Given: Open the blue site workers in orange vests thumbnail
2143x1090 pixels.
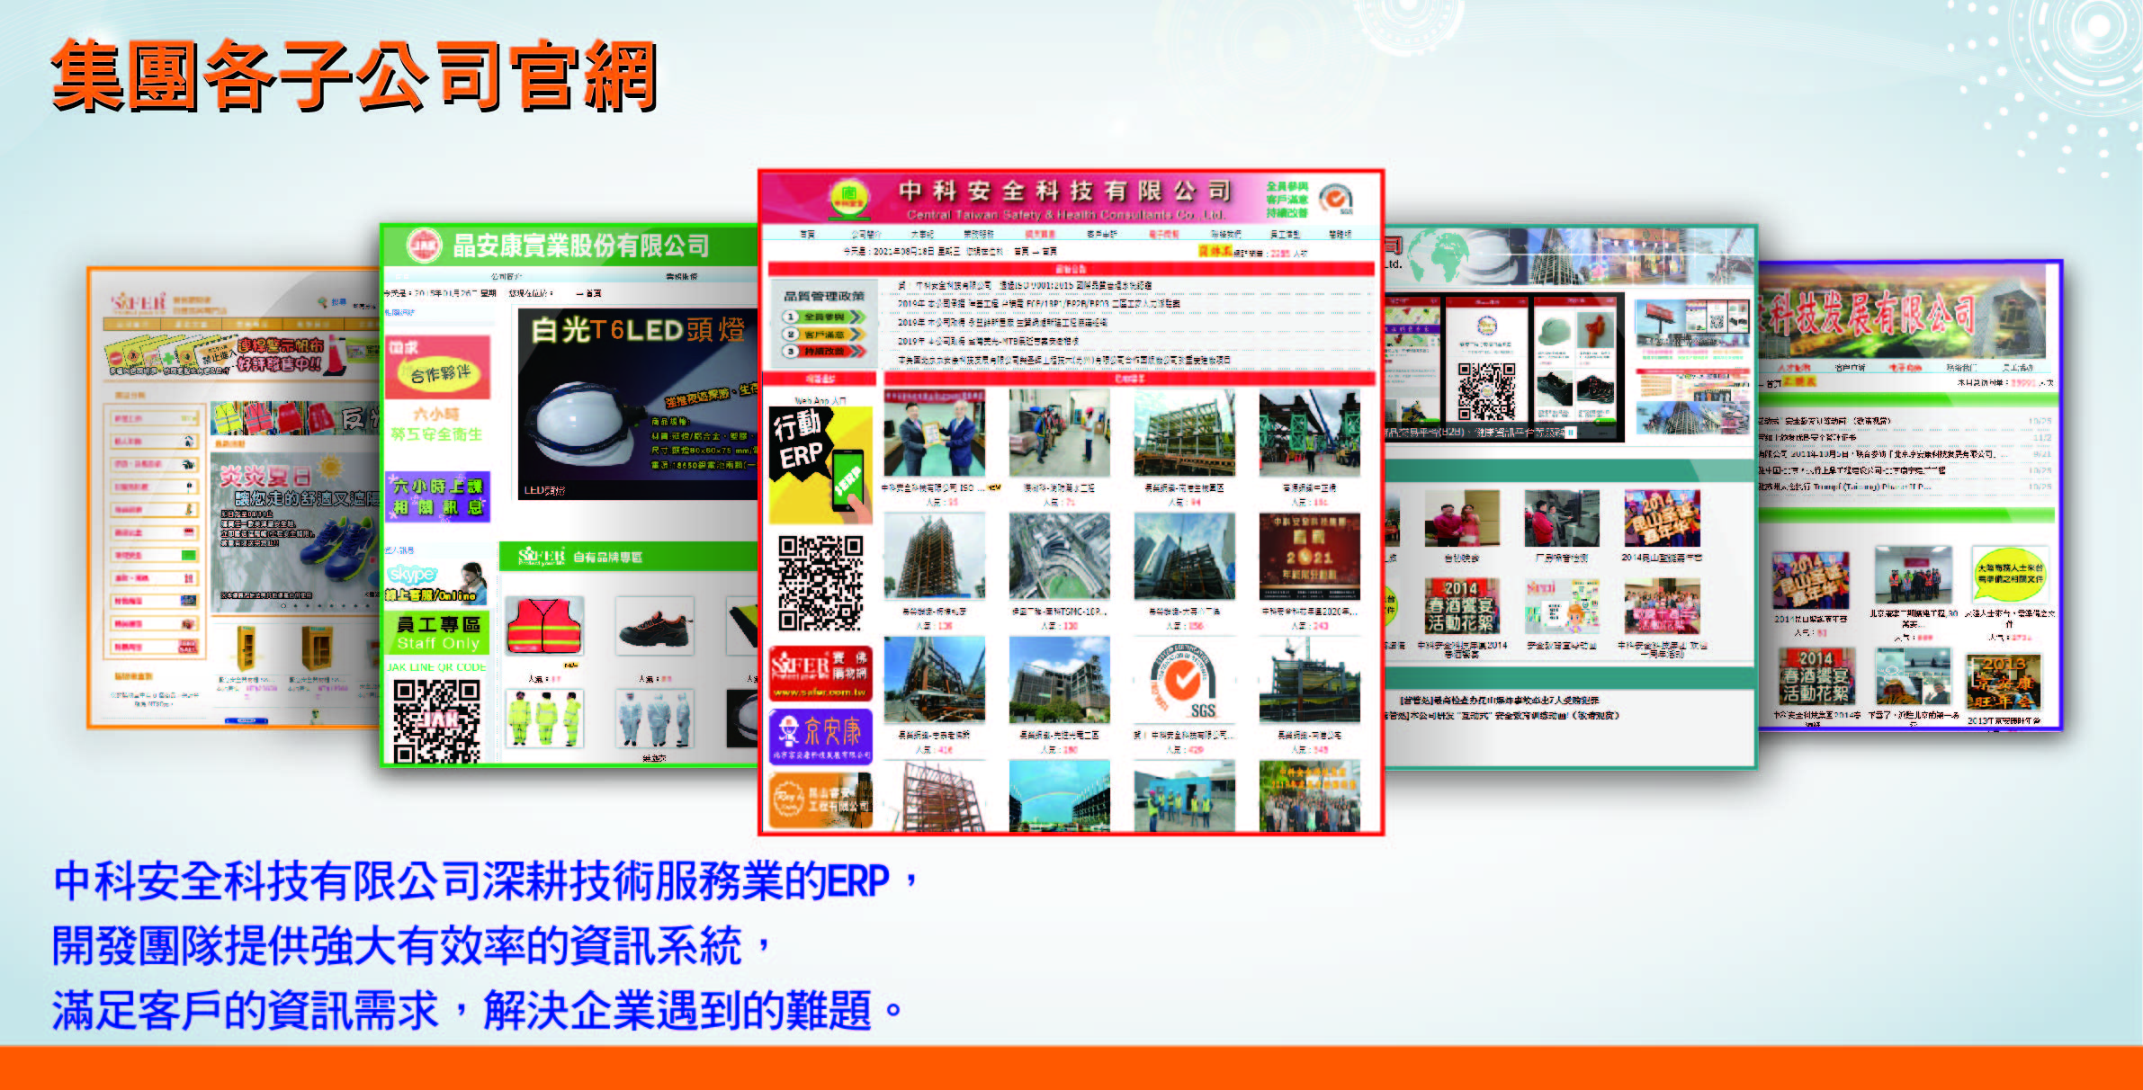Looking at the screenshot, I should [1913, 575].
